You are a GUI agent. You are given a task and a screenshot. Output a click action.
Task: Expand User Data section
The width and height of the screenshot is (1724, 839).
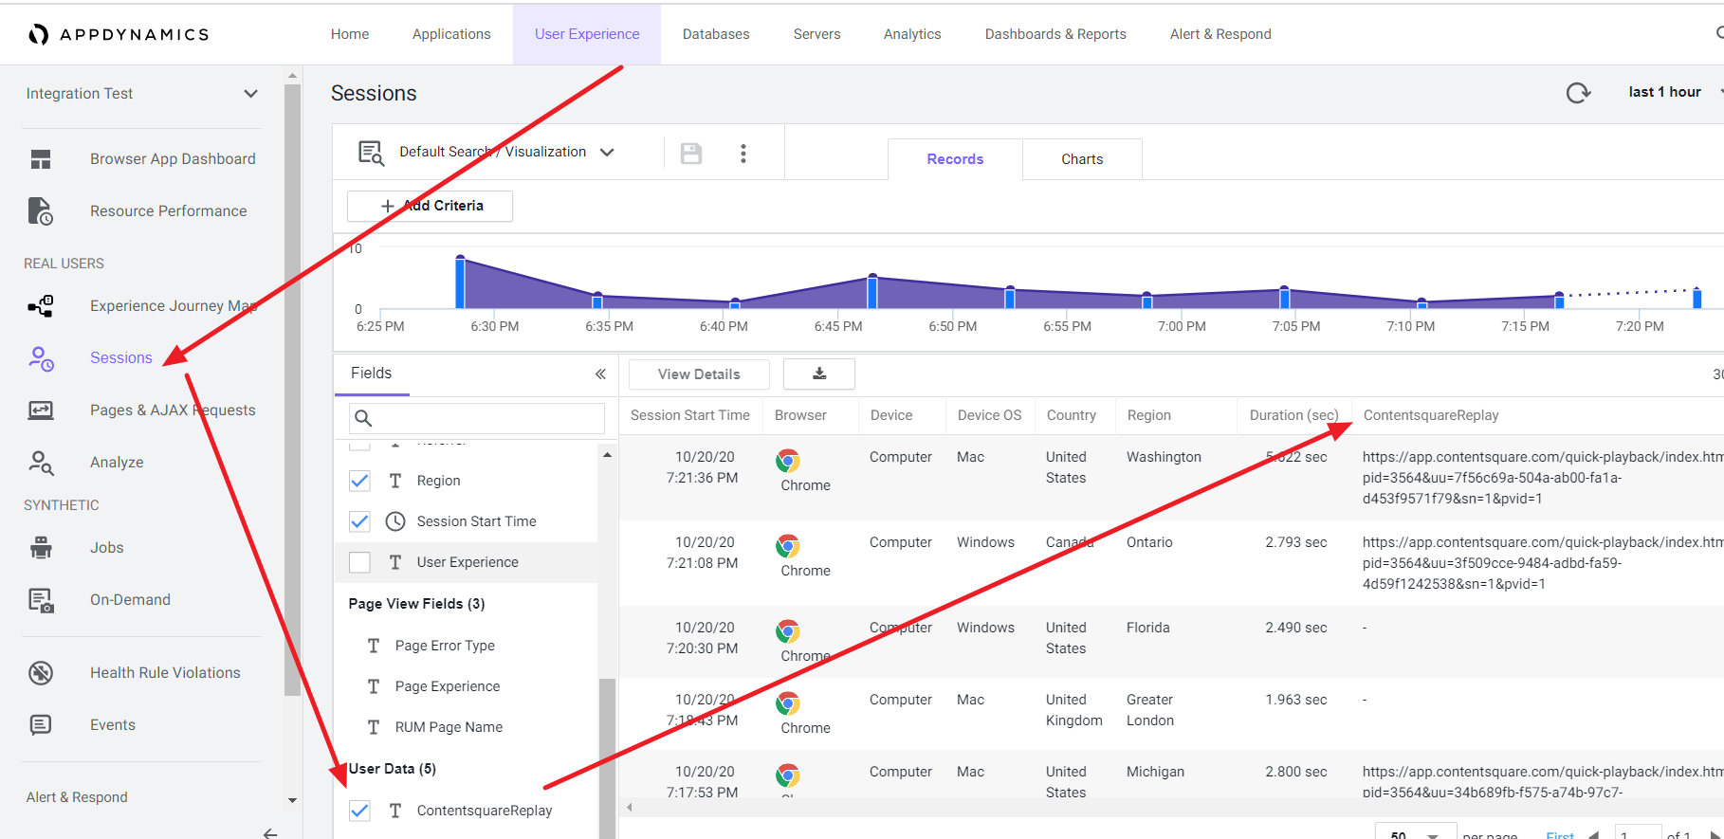tap(393, 769)
